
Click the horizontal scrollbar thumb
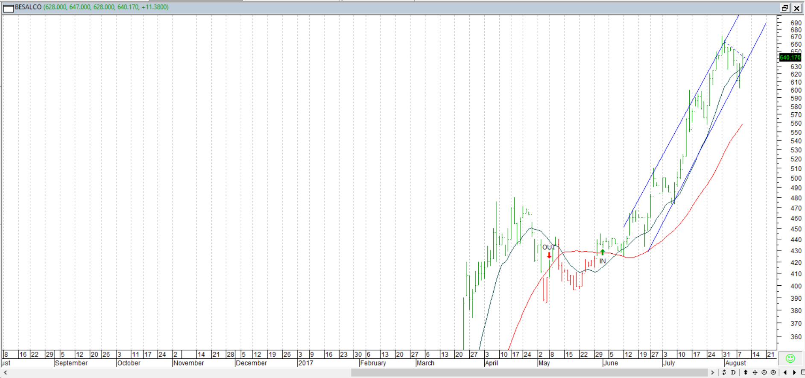(x=530, y=372)
